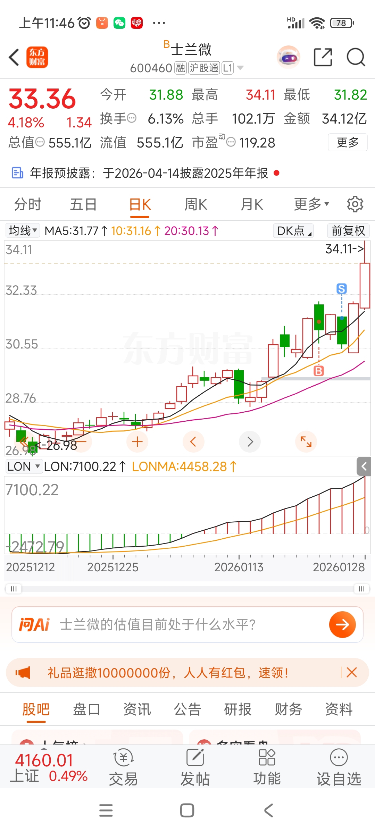
Task: Tap the 沪股通 badge
Action: pos(204,68)
